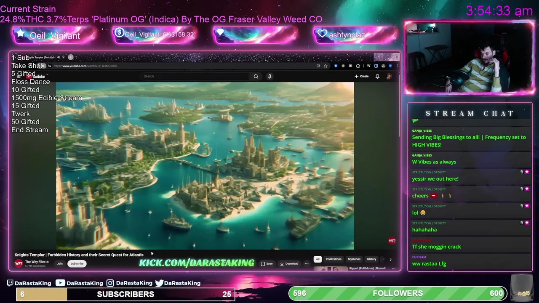Screen dimensions: 539x303
Task: Download the Knights Templar video
Action: coord(289,263)
